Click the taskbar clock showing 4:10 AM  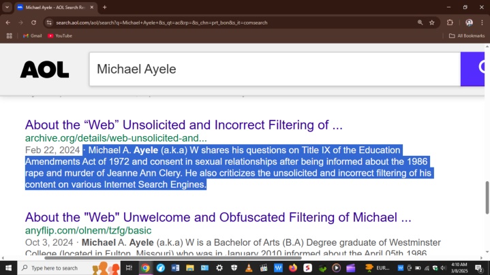click(x=459, y=268)
